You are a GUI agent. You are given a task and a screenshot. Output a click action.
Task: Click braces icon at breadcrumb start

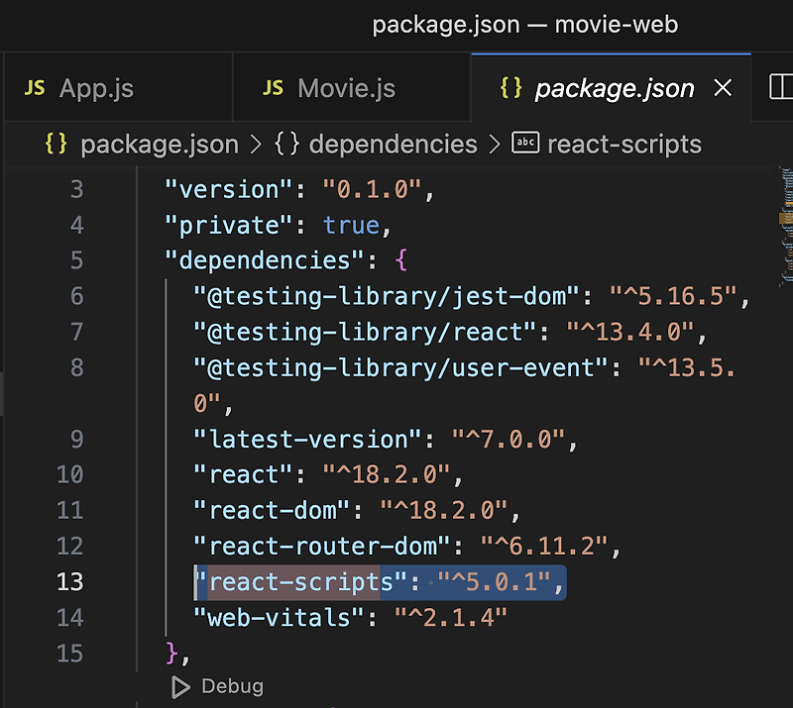coord(56,144)
